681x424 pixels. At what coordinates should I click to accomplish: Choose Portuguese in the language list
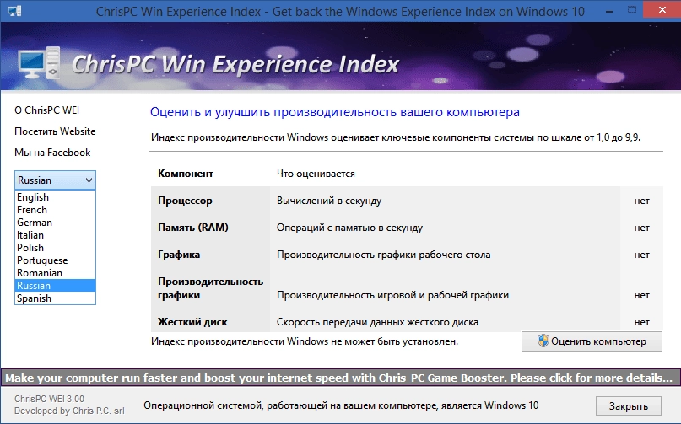click(55, 260)
